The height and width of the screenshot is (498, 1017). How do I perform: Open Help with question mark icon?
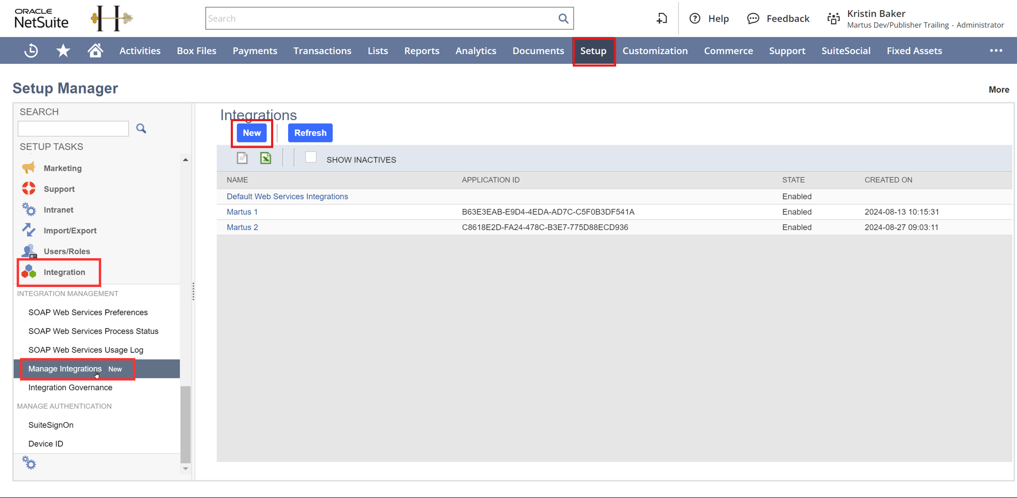tap(695, 19)
